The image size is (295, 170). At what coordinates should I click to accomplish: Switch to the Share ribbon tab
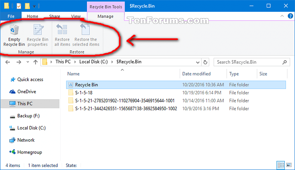[55, 17]
